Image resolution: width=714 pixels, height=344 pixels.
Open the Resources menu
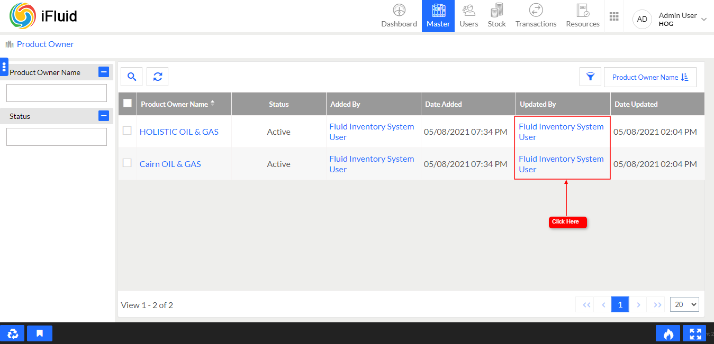tap(583, 16)
